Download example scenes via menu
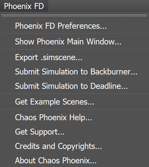Image resolution: width=149 pixels, height=167 pixels. coord(75,102)
